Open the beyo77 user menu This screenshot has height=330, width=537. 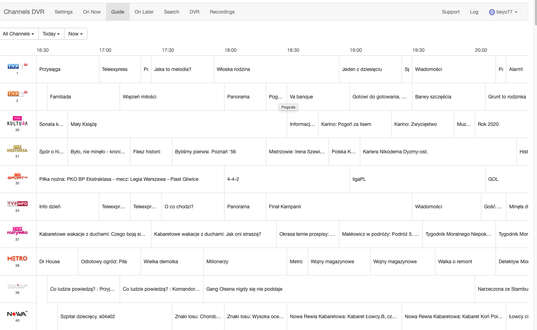click(x=503, y=12)
